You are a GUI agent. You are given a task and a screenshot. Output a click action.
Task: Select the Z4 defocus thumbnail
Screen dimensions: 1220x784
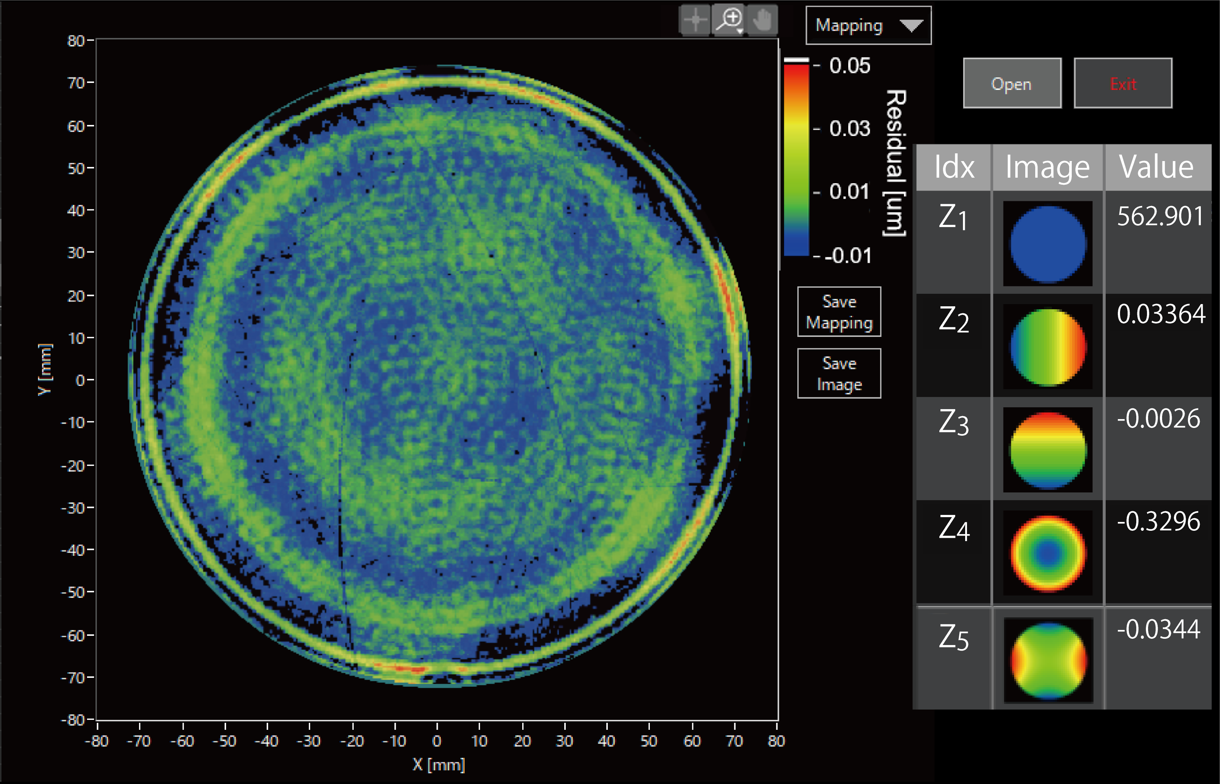coord(1047,553)
